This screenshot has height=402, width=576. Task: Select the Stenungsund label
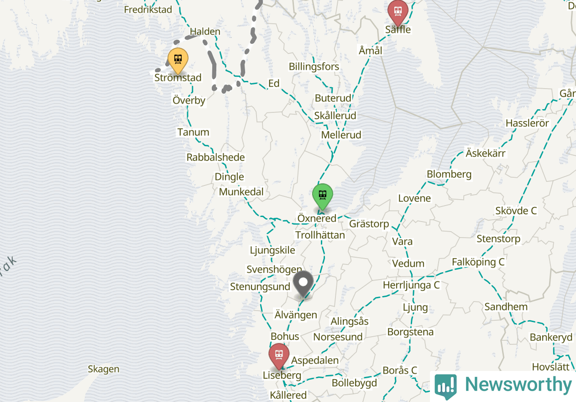pyautogui.click(x=260, y=287)
